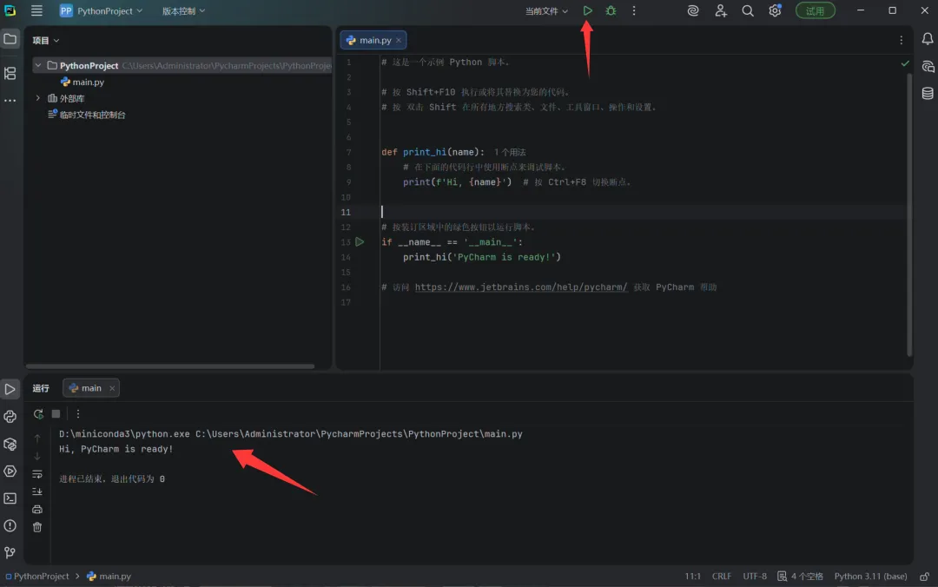This screenshot has height=587, width=938.
Task: Open Database tool window icon
Action: click(x=928, y=93)
